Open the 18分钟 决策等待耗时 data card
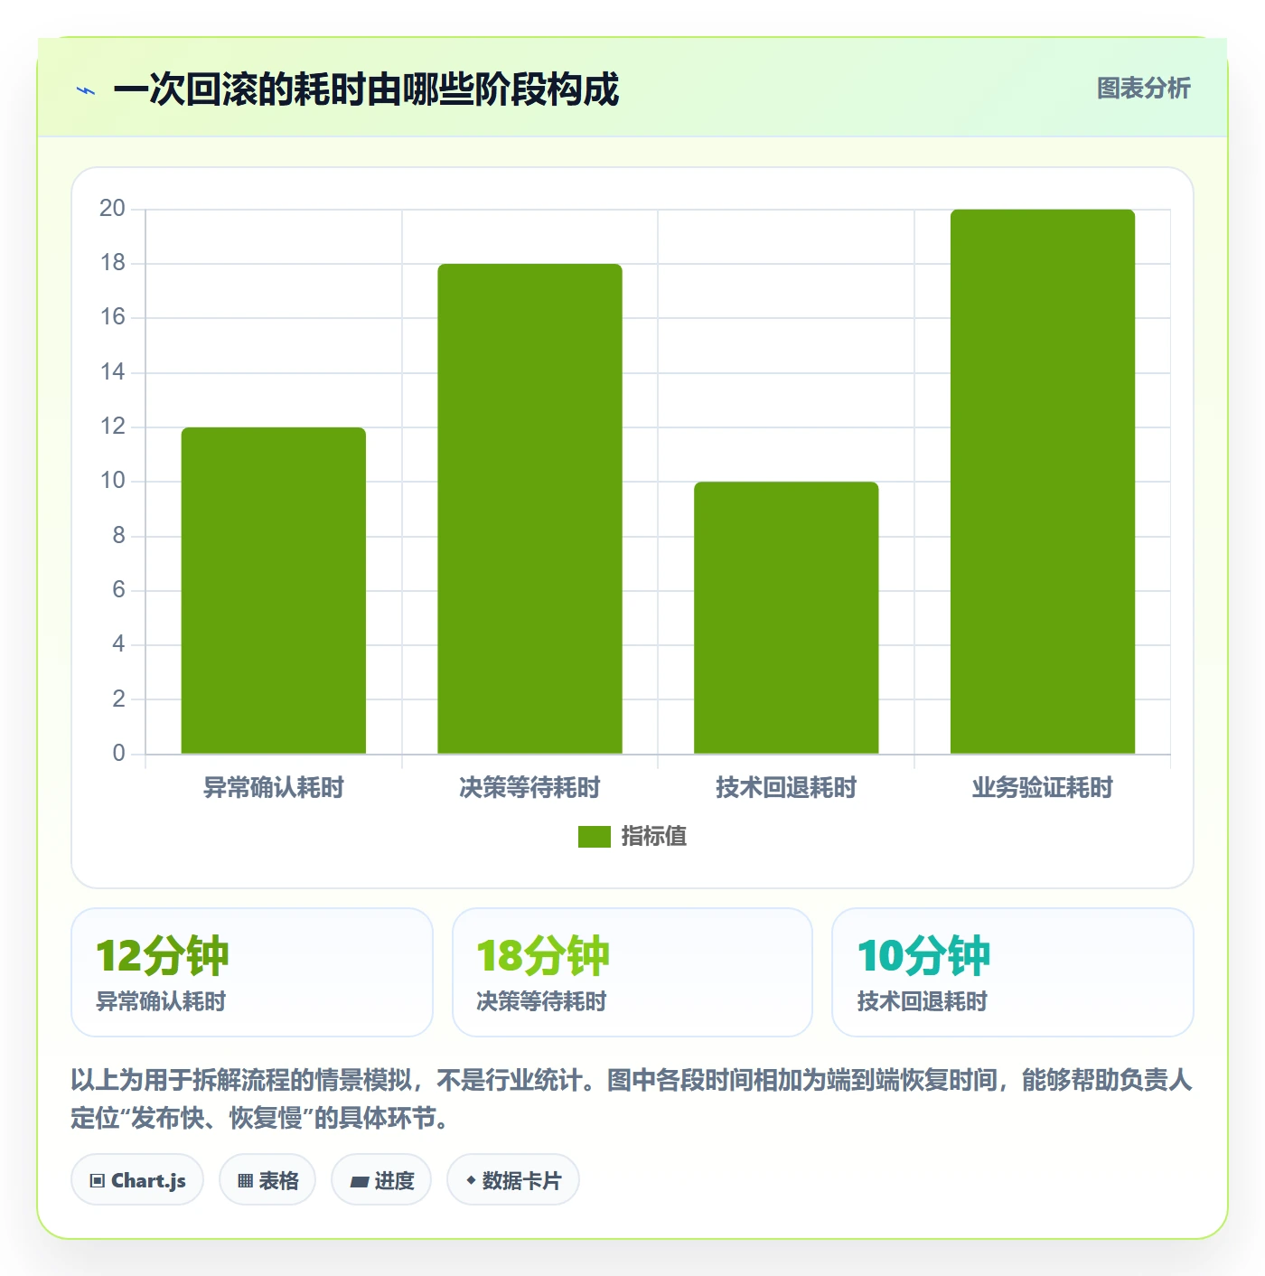The height and width of the screenshot is (1276, 1265). point(632,972)
